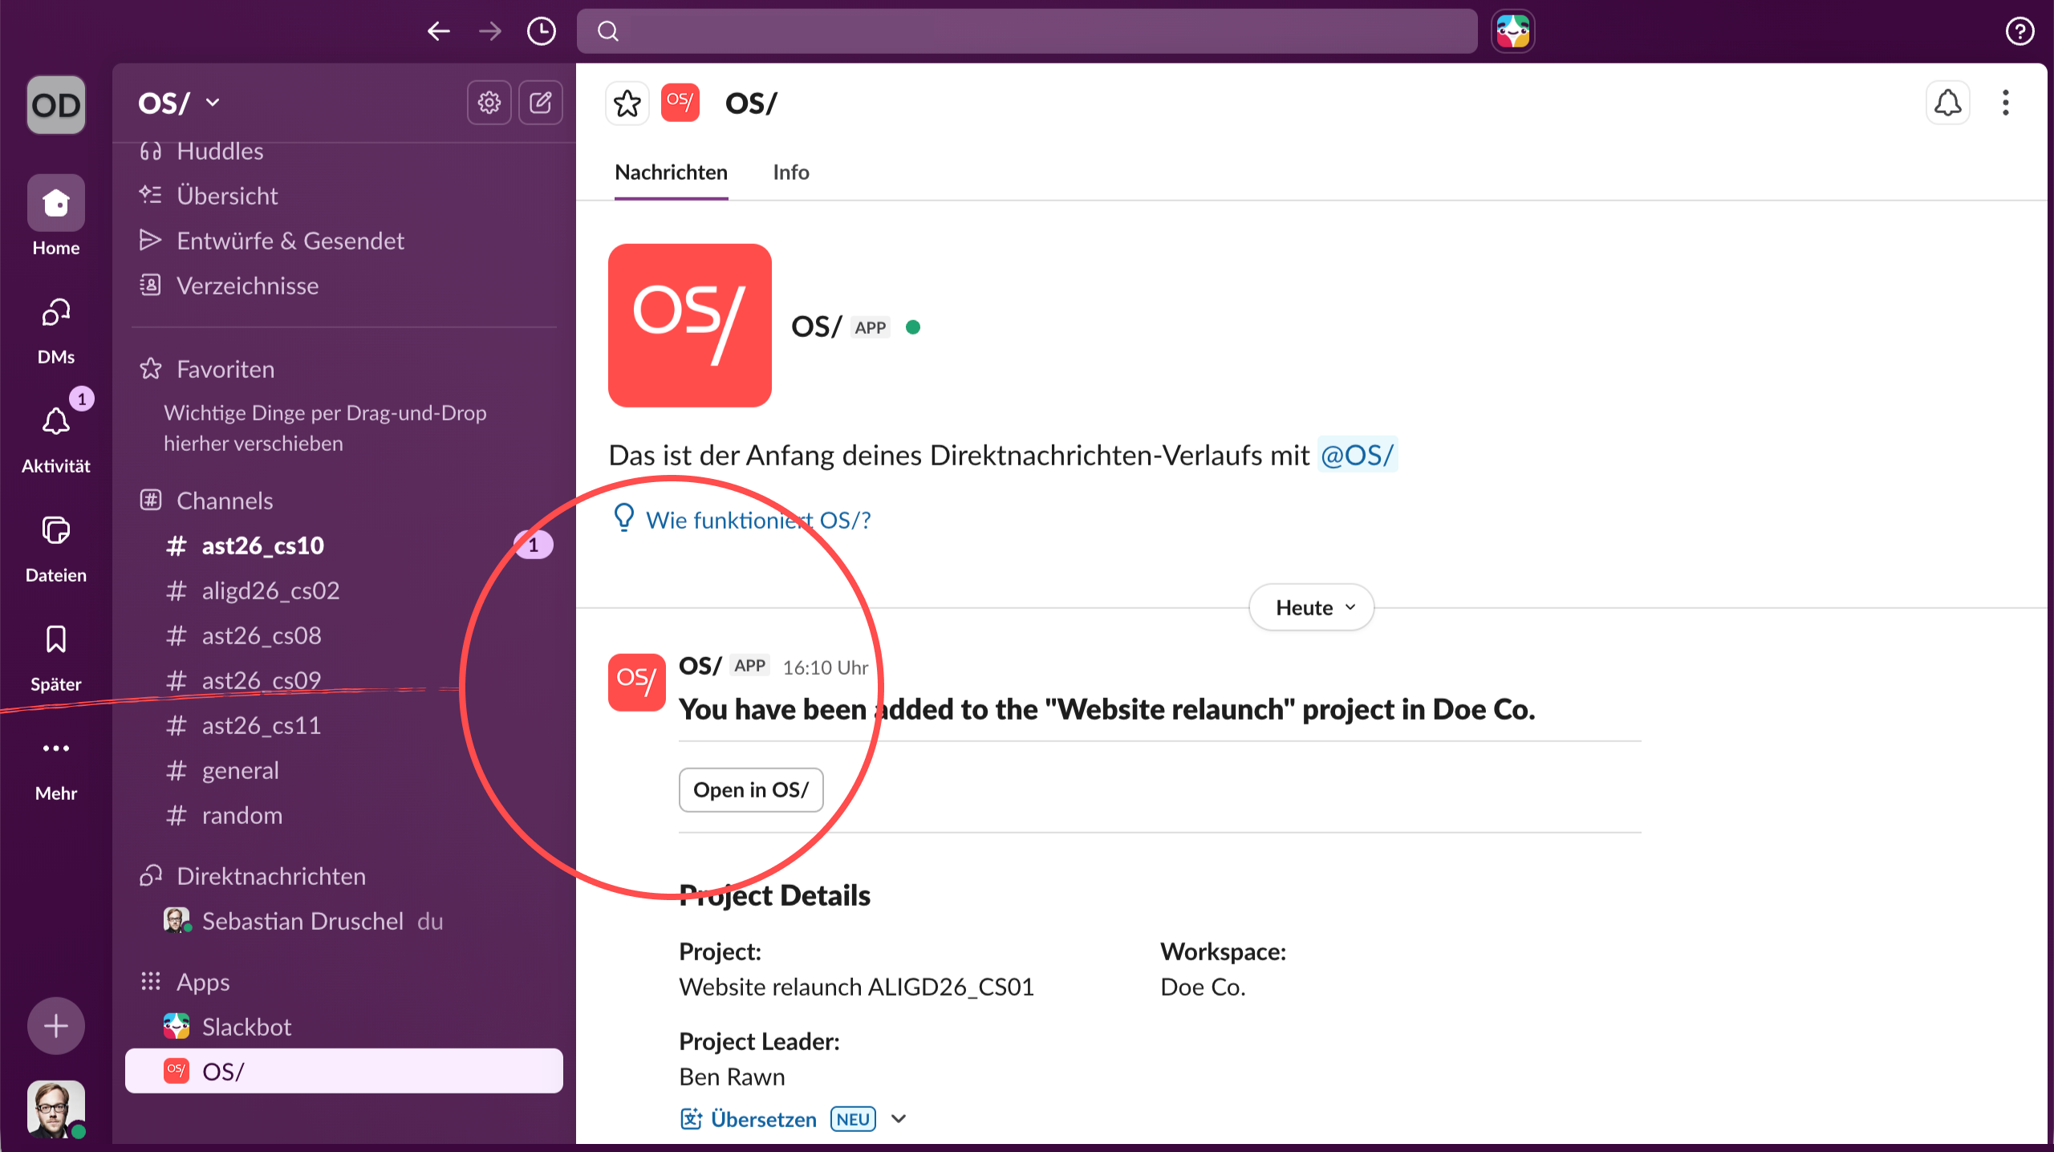
Task: Star the OS/ conversation
Action: 627,103
